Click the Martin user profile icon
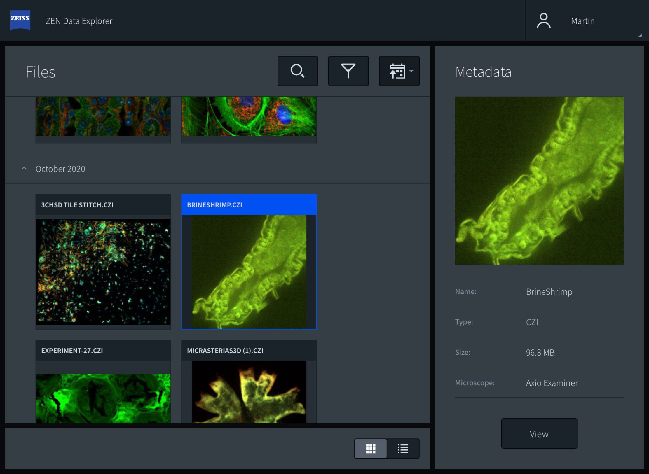649x474 pixels. click(x=543, y=21)
